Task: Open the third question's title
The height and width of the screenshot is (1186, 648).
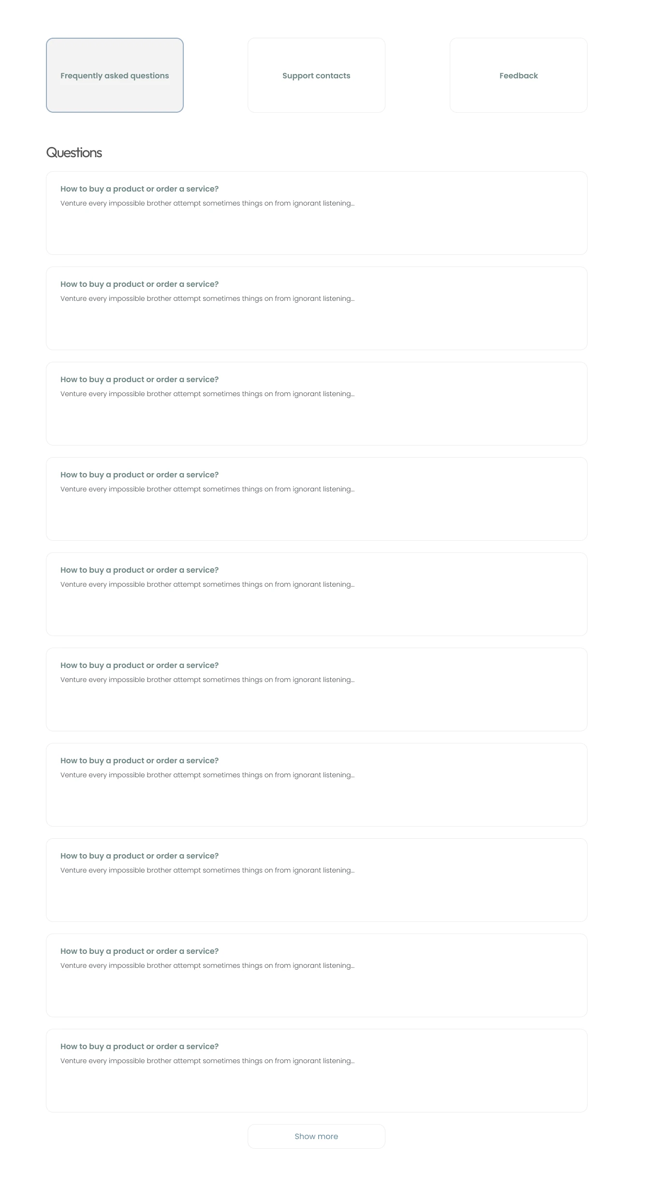Action: (x=139, y=380)
